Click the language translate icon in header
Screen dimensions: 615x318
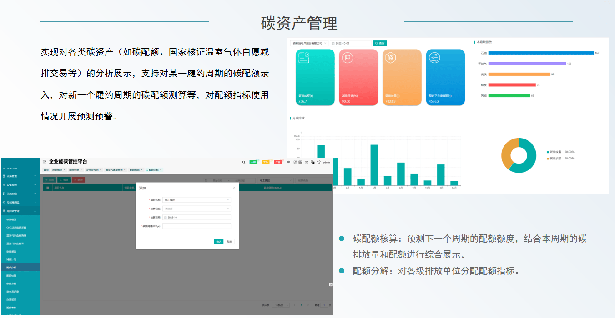pyautogui.click(x=313, y=162)
